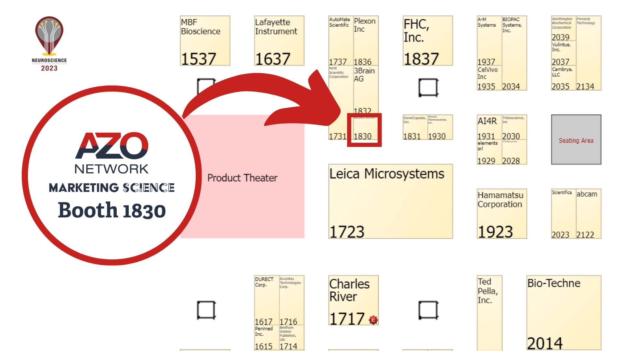
Task: Select Vulintus, Inc. booth 2037
Action: coord(563,53)
